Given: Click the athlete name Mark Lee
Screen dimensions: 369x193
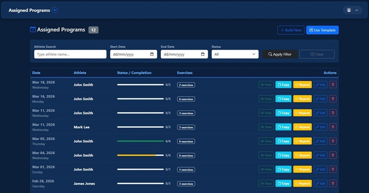Looking at the screenshot, I should point(81,127).
